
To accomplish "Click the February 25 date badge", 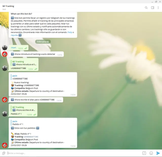I will pyautogui.click(x=43, y=42).
